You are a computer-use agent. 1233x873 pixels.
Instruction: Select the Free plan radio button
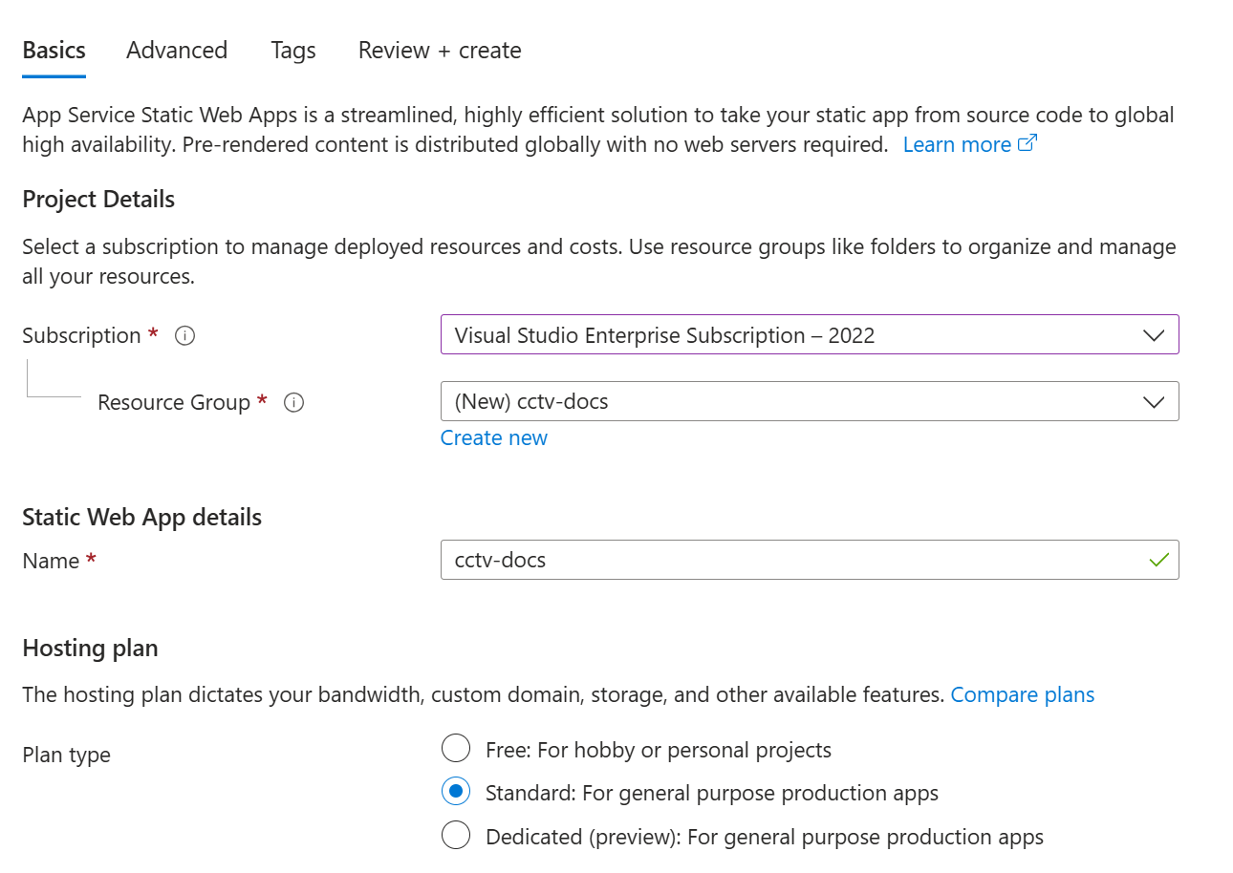(456, 749)
